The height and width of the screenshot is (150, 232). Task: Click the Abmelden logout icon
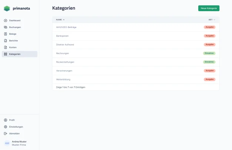tap(6, 134)
